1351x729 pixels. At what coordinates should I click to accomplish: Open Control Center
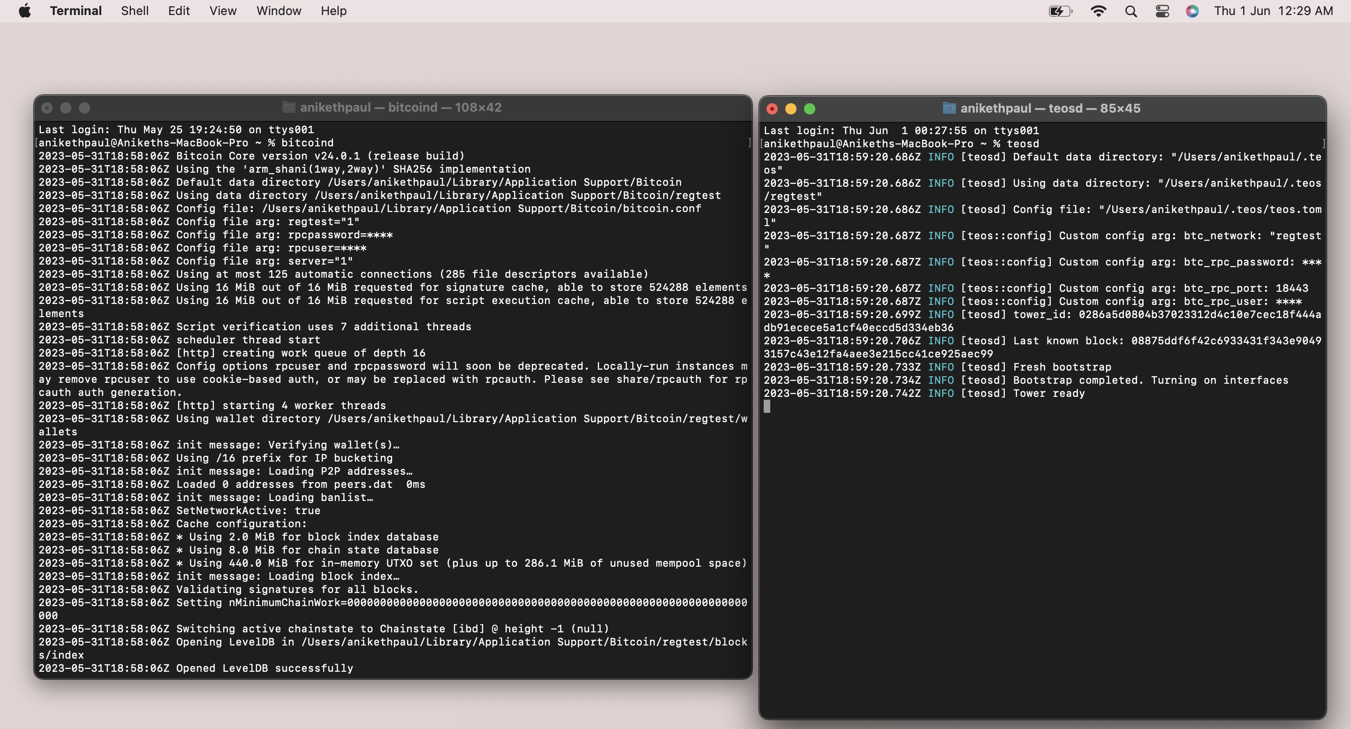click(1162, 11)
